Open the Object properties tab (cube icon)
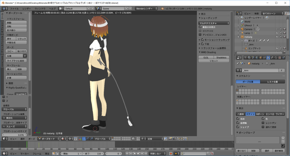This screenshot has width=290, height=156. pyautogui.click(x=261, y=58)
